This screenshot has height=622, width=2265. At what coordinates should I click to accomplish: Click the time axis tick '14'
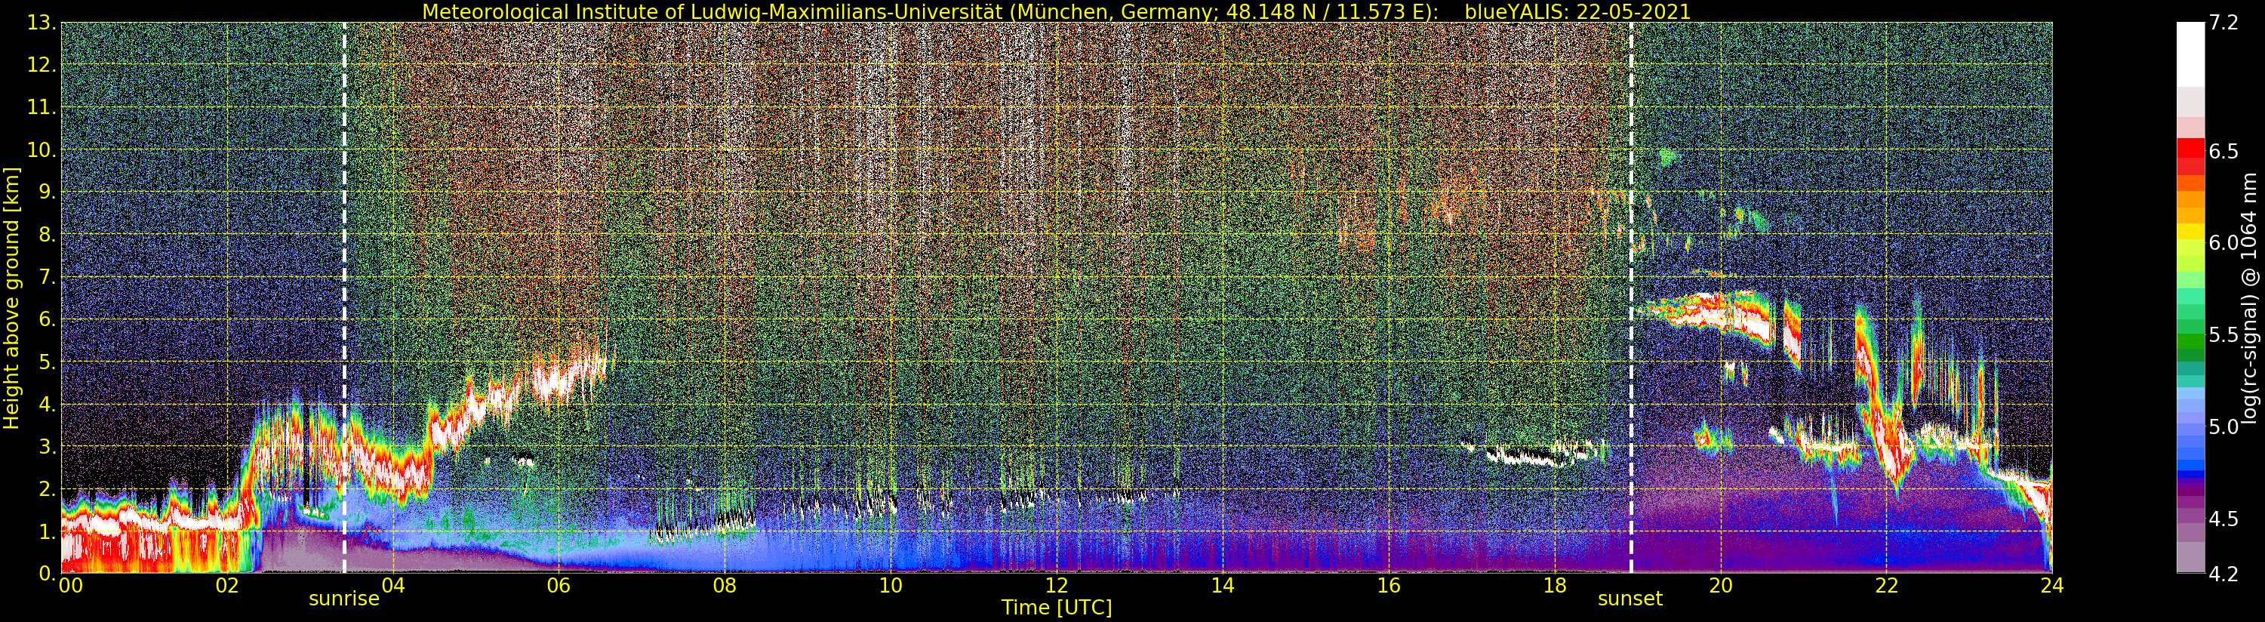tap(1222, 585)
